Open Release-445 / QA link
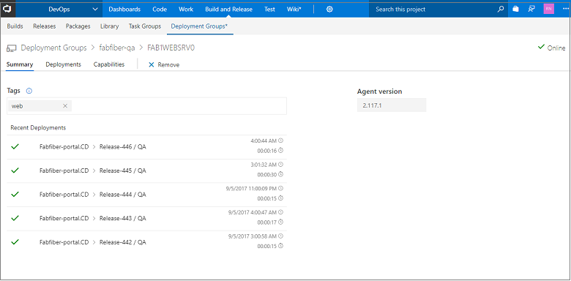The image size is (571, 281). coord(123,171)
